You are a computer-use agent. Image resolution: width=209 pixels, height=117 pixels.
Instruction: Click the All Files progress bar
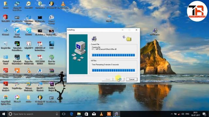113,70
